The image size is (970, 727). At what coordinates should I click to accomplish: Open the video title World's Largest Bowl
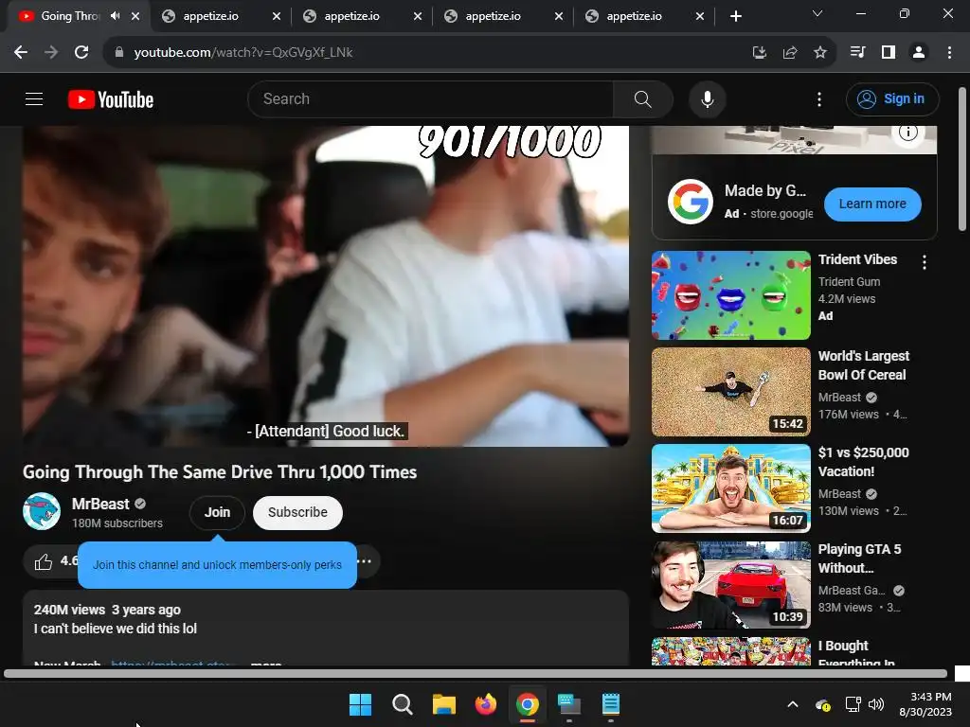864,365
